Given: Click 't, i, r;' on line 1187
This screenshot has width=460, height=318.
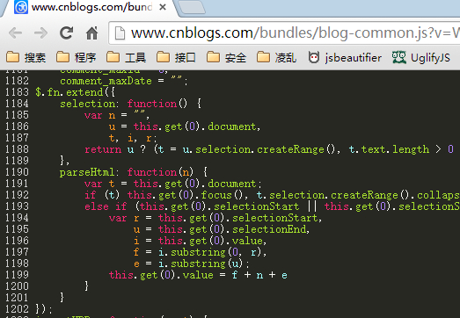Looking at the screenshot, I should (133, 138).
